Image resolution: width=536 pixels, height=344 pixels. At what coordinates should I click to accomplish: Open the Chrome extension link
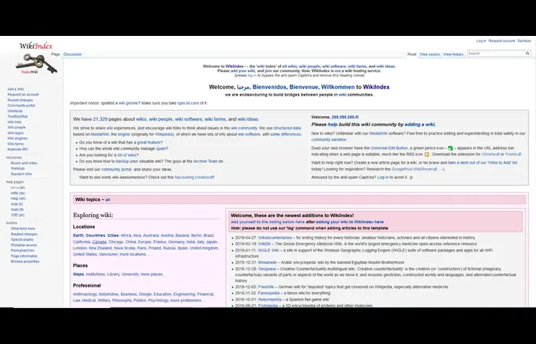click(x=490, y=154)
